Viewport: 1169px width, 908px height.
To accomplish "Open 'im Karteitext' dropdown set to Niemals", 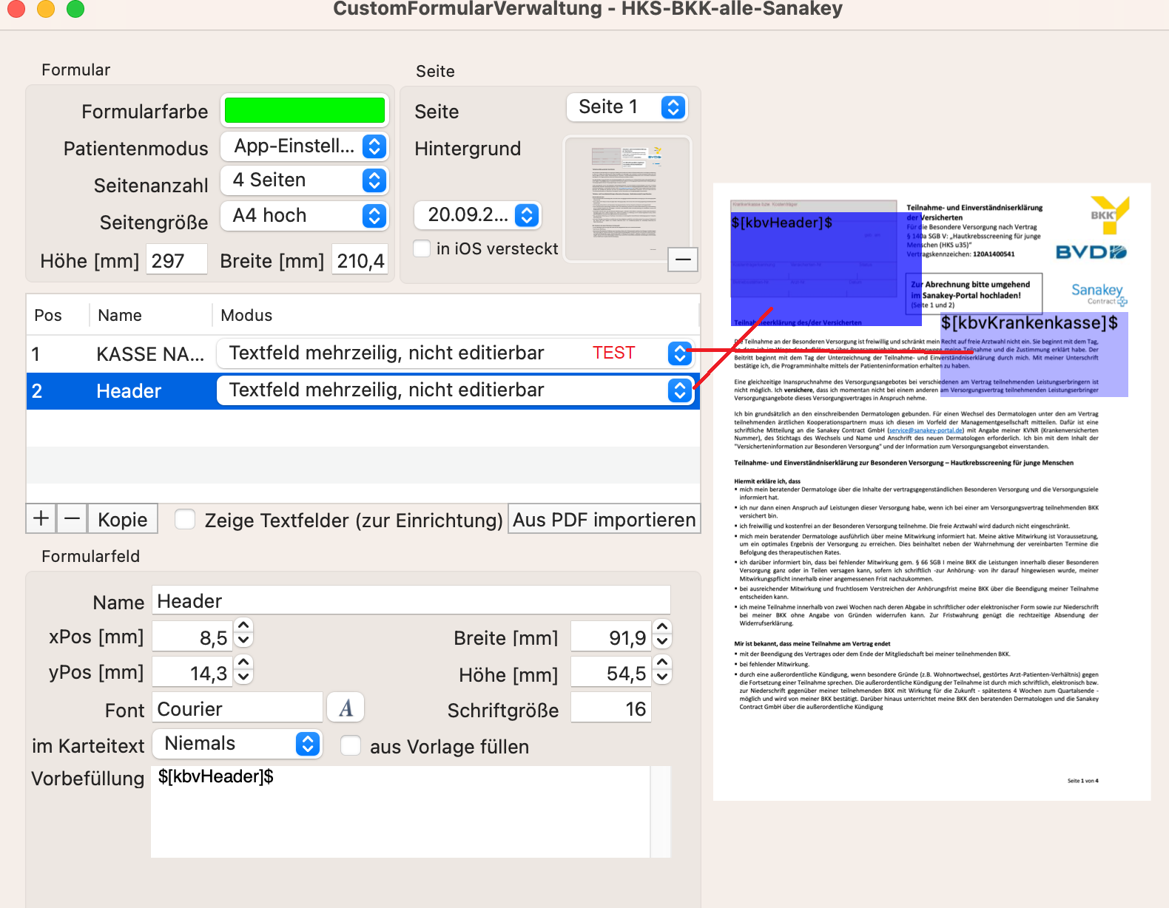I will (237, 744).
